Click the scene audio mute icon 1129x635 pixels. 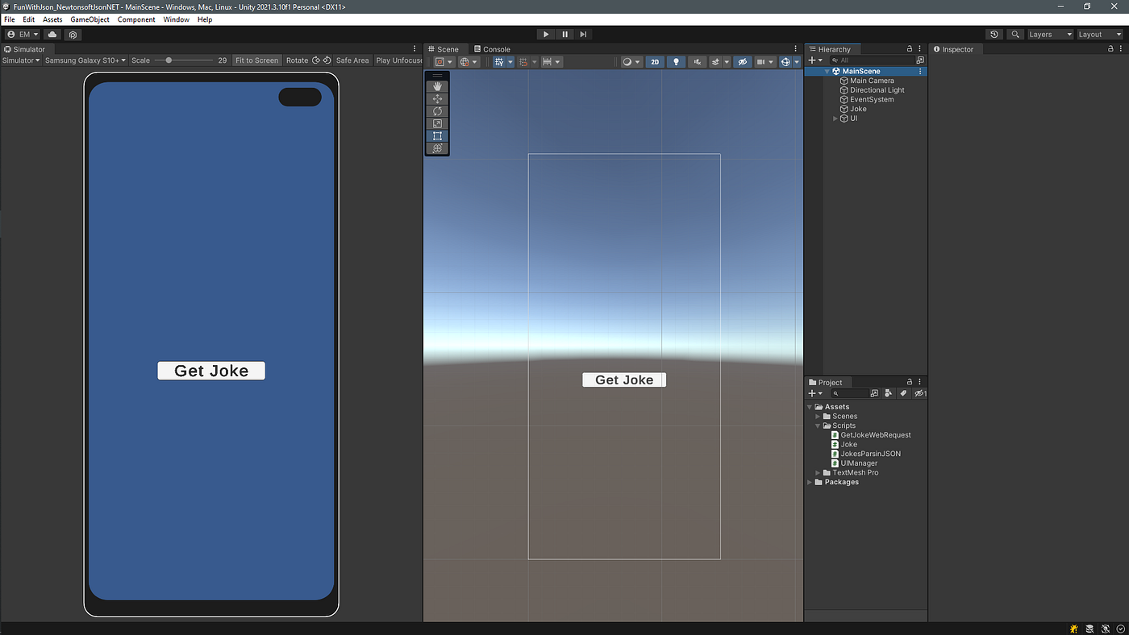(x=697, y=61)
